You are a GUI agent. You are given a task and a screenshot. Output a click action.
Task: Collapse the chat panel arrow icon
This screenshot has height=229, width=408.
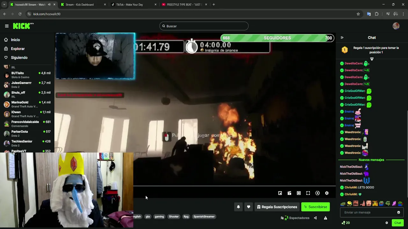(x=342, y=38)
